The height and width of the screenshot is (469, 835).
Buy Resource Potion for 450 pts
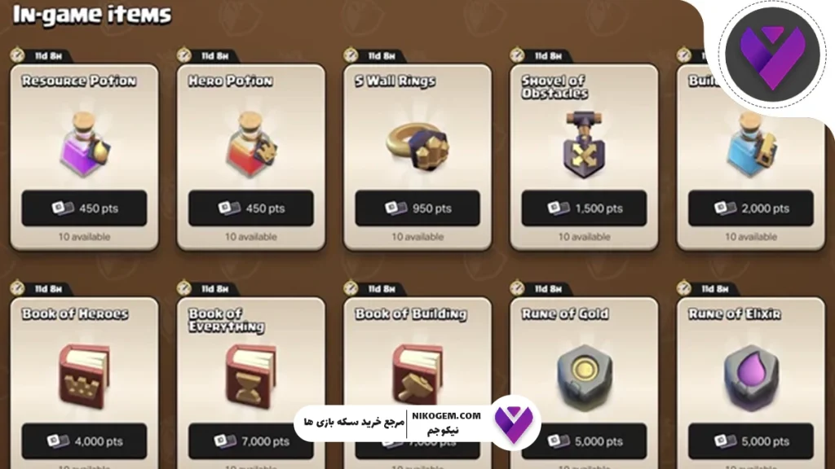pyautogui.click(x=84, y=208)
